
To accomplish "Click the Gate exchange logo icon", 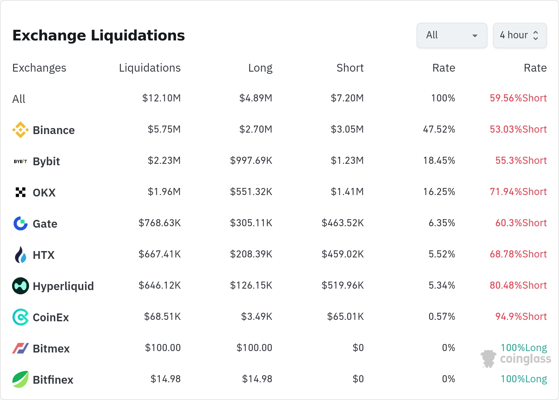I will [x=21, y=223].
